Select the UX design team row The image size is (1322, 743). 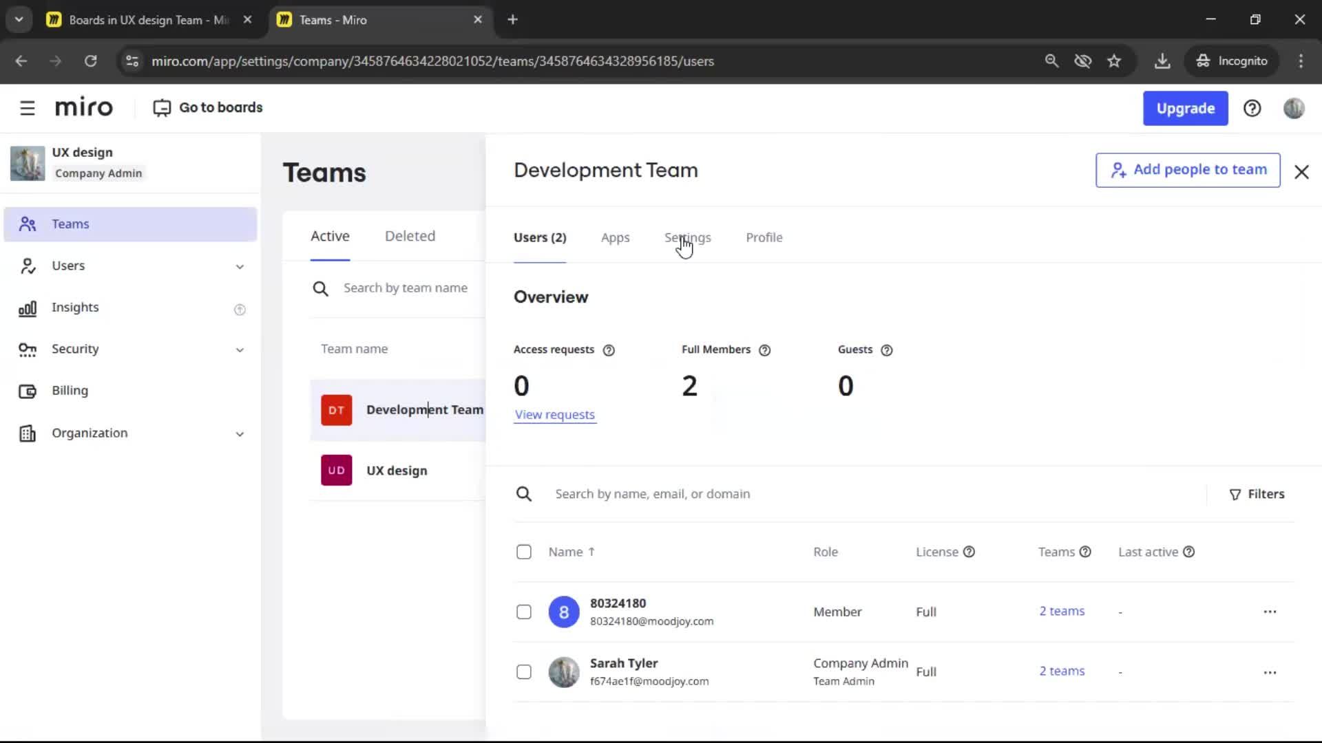pyautogui.click(x=398, y=471)
